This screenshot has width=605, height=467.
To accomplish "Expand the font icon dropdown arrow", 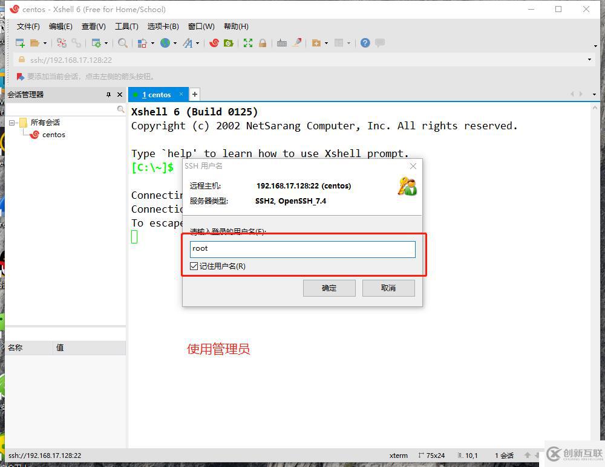I will (198, 43).
